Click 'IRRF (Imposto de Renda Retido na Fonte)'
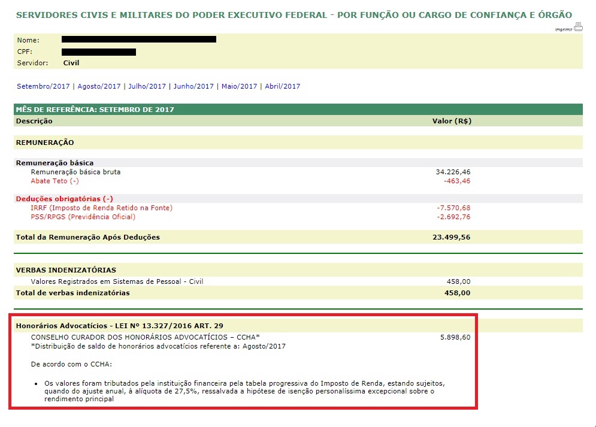This screenshot has width=596, height=427. click(x=101, y=208)
